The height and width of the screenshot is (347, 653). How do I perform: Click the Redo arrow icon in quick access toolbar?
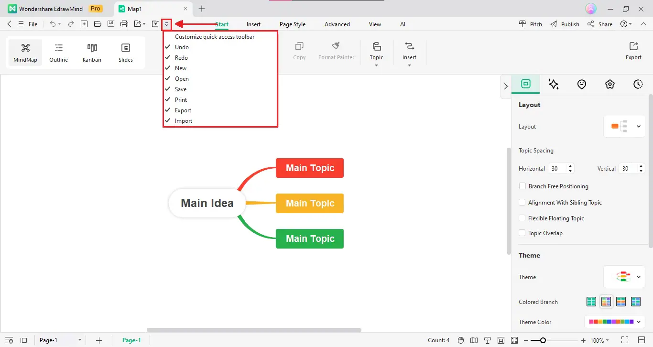tap(71, 24)
